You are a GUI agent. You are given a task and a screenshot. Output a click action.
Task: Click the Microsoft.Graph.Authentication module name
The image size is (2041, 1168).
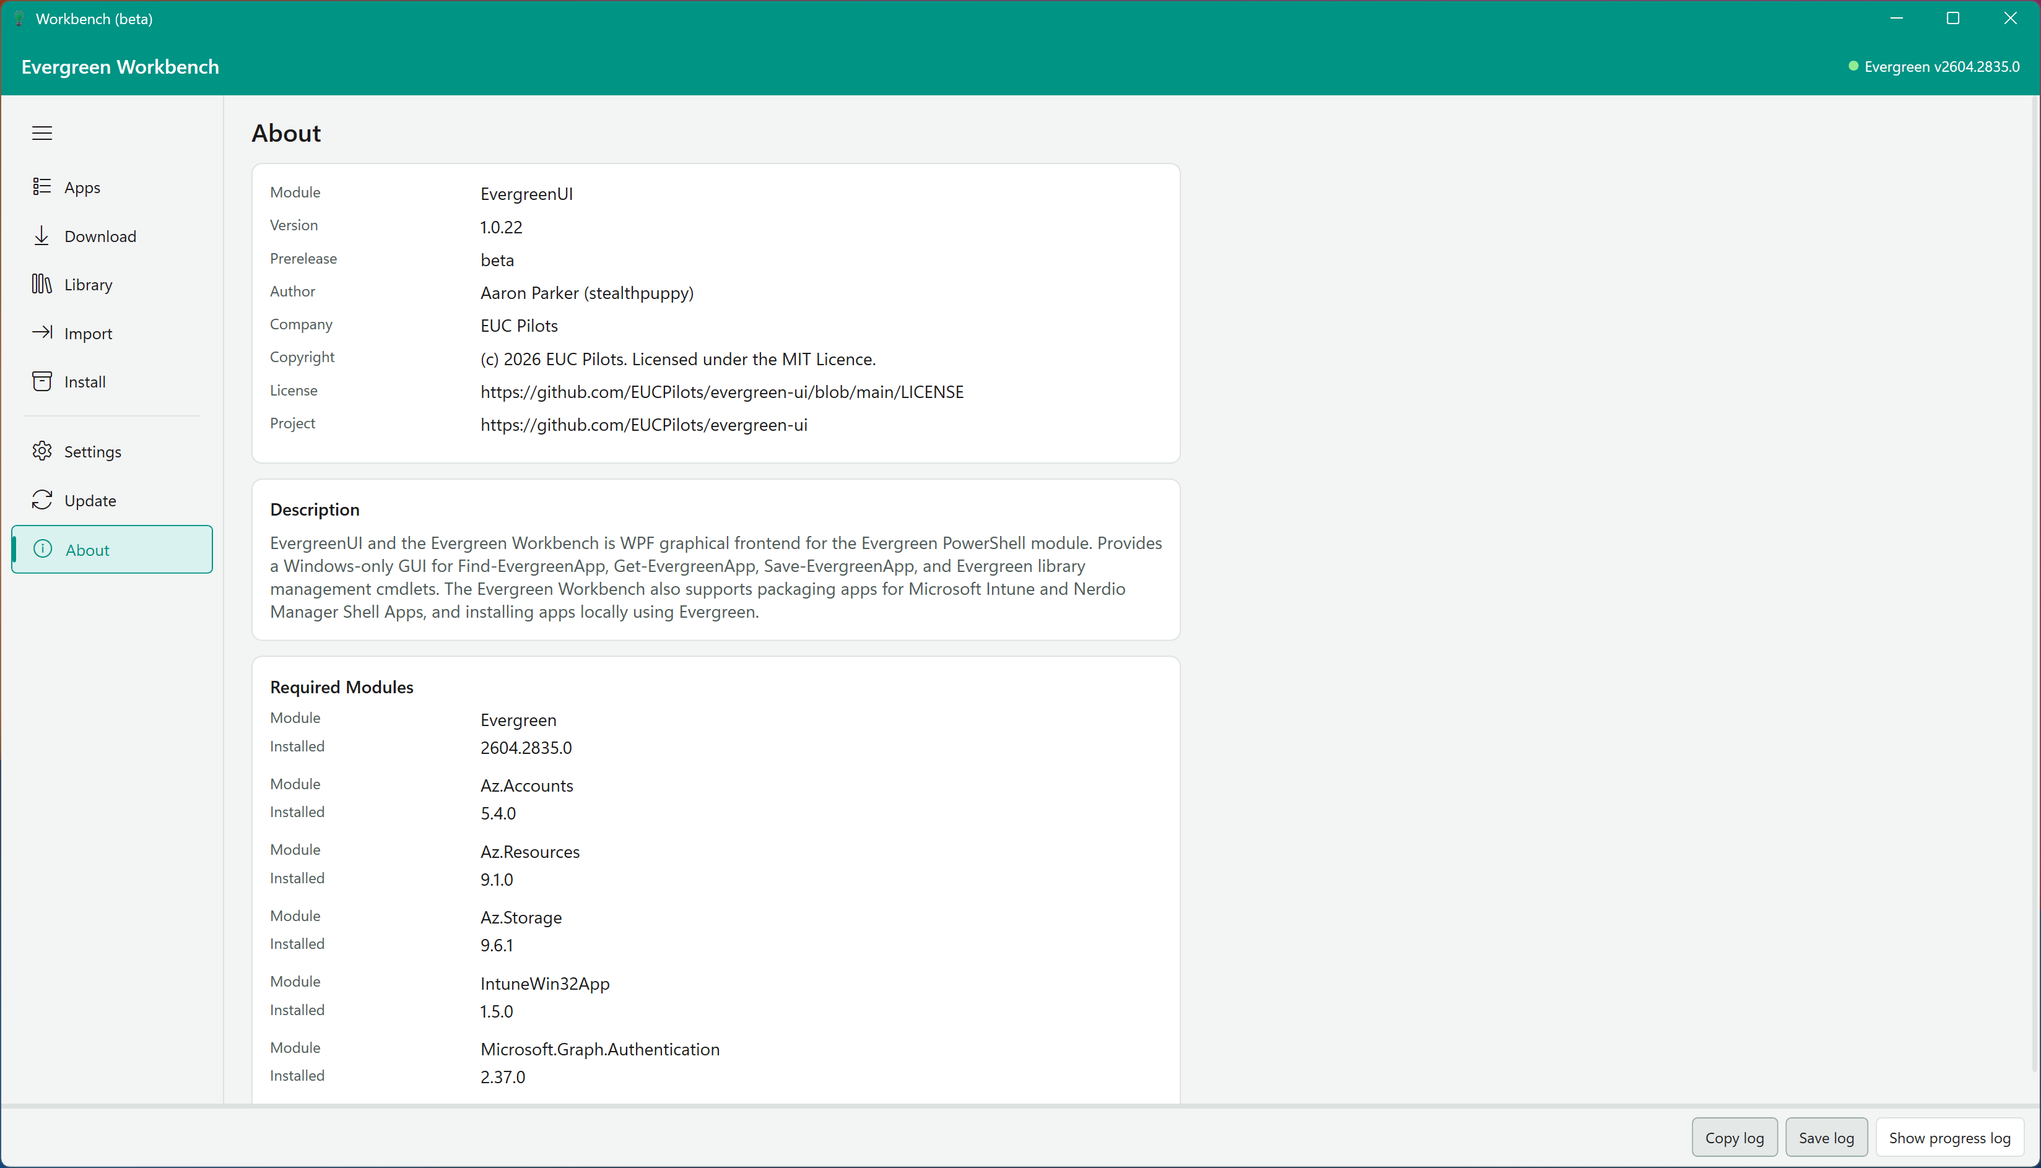tap(600, 1049)
